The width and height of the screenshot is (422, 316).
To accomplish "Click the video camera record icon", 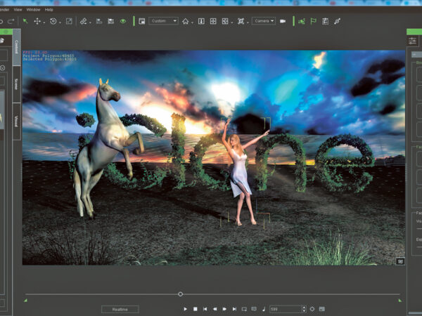I will (x=283, y=21).
